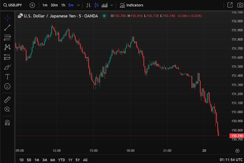The image size is (244, 163).
Task: Switch to the 1h interval
Action: 63,5
